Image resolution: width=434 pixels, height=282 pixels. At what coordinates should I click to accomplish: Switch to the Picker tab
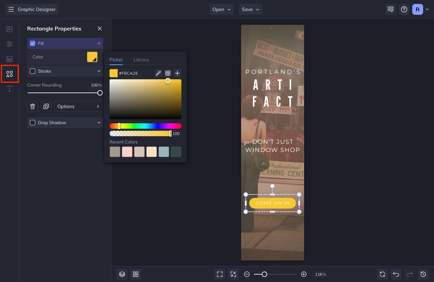pyautogui.click(x=116, y=60)
